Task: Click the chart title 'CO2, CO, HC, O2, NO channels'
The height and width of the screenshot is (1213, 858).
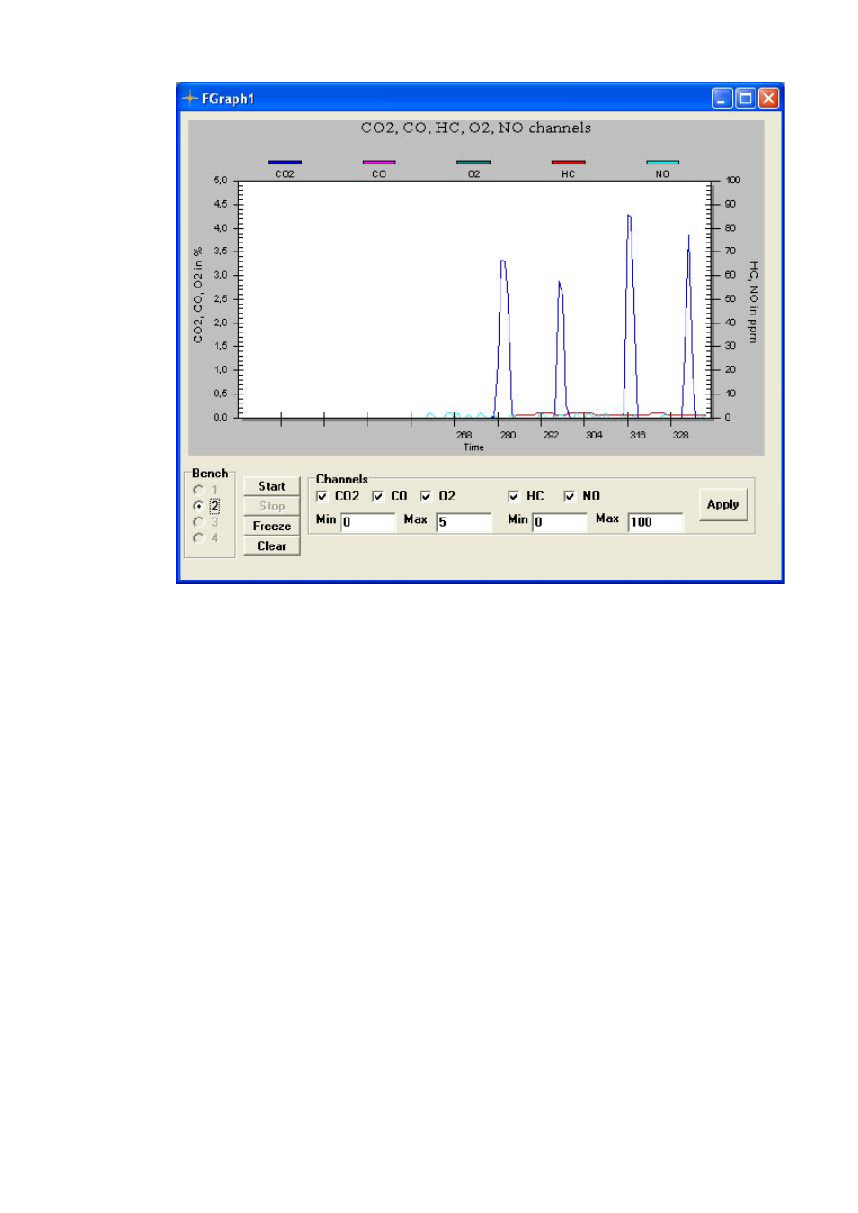Action: 476,128
